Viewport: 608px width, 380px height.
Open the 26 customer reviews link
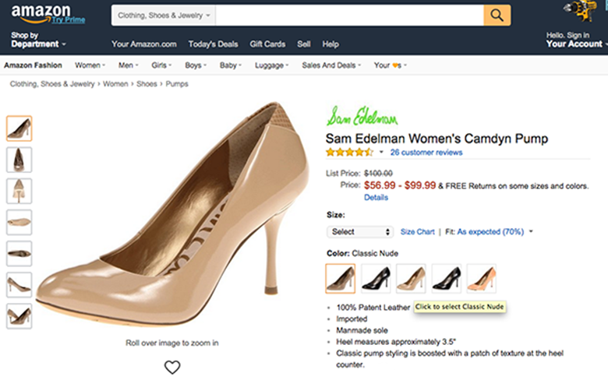[x=426, y=153]
